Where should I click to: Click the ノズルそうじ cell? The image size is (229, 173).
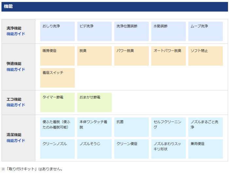(95, 149)
